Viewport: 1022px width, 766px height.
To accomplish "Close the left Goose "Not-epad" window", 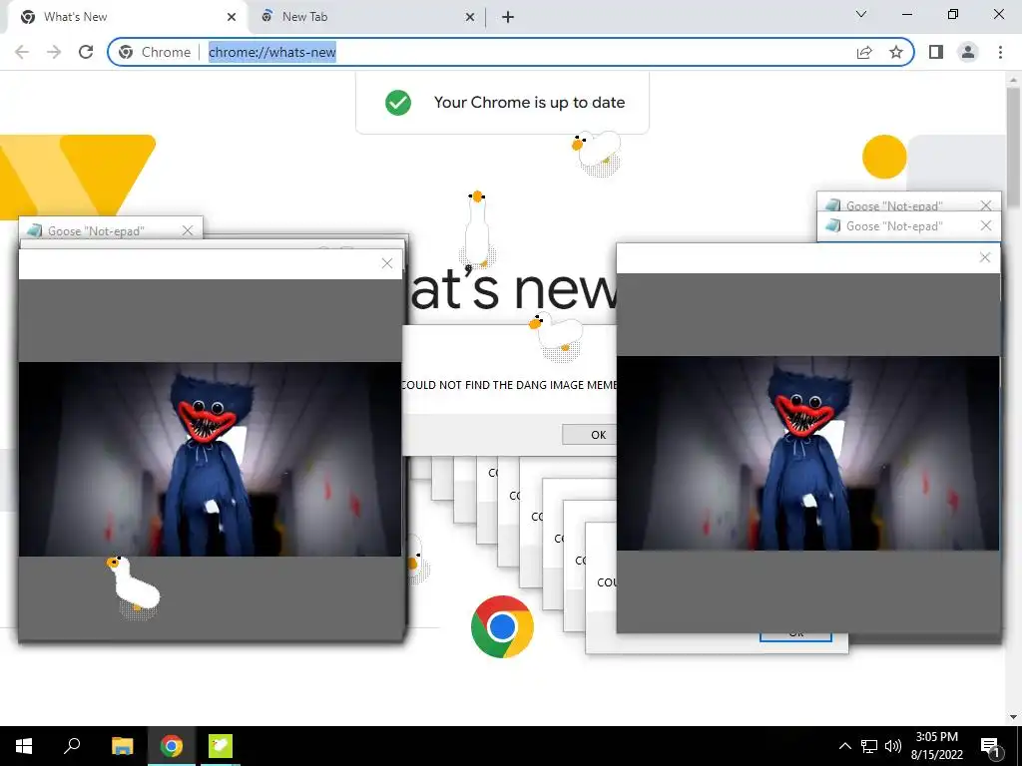I will (188, 230).
